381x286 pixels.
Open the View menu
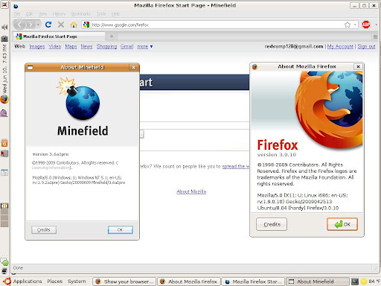pos(42,14)
